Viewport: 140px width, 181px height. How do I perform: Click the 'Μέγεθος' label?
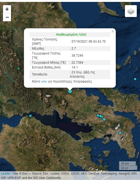click(38, 49)
